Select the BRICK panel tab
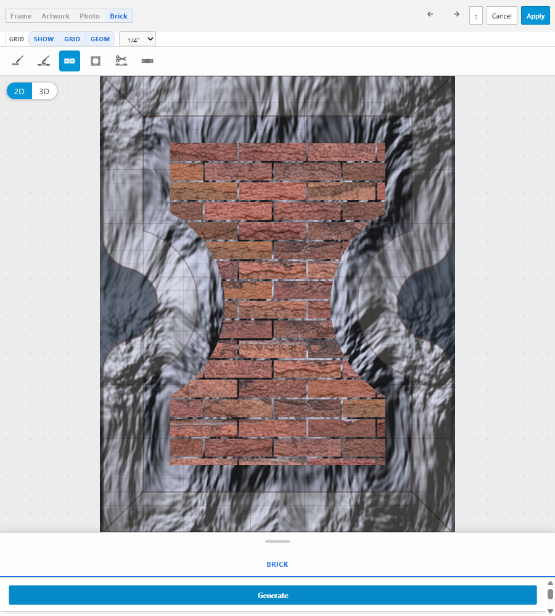The image size is (555, 616). [x=277, y=564]
